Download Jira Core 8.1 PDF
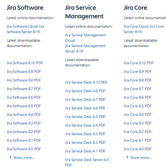 [x=138, y=141]
